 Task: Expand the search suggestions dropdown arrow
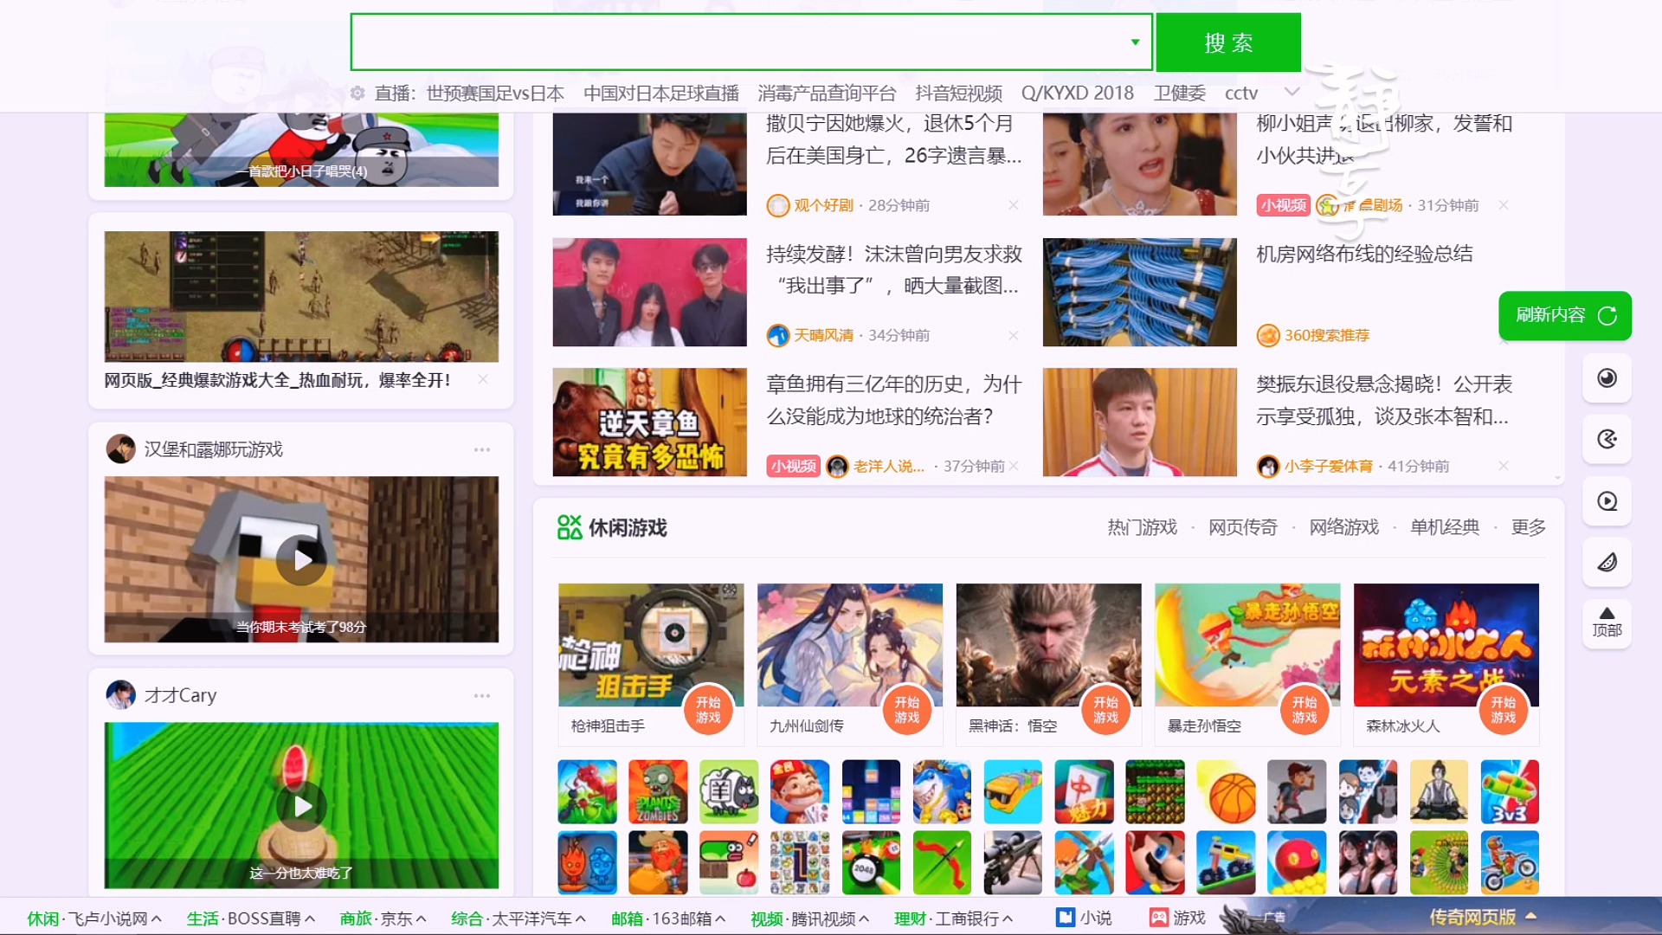[1134, 42]
